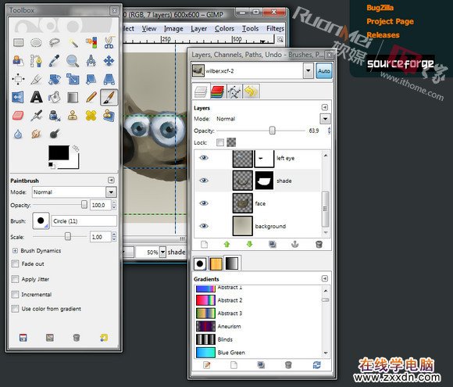Select the Paths tool
Image resolution: width=453 pixels, height=387 pixels.
click(x=37, y=61)
